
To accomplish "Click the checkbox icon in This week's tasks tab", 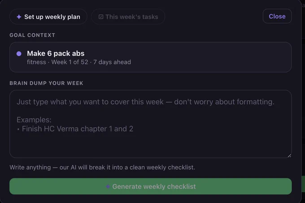I will pos(101,17).
